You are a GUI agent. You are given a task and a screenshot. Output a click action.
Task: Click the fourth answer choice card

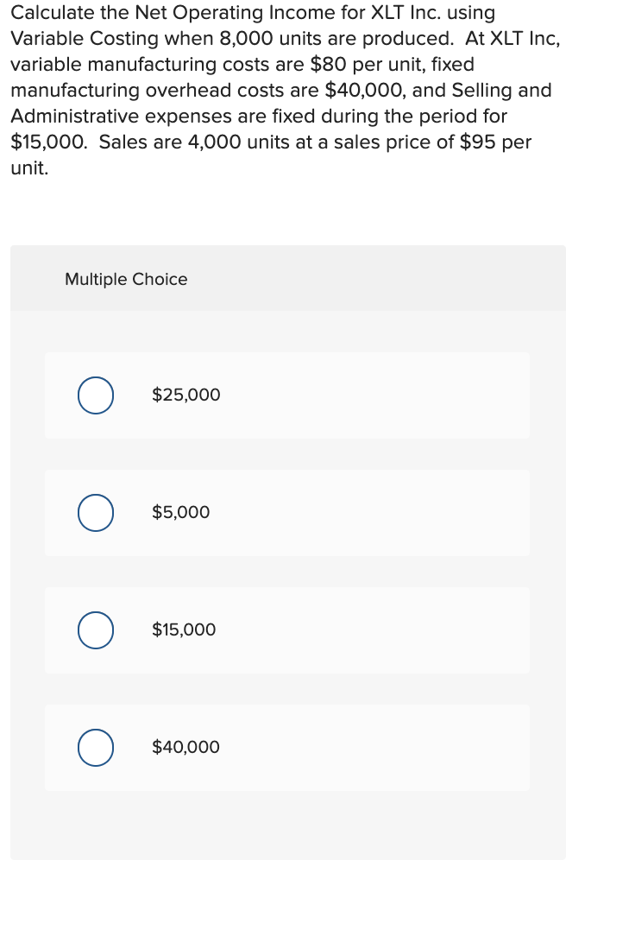tap(287, 747)
